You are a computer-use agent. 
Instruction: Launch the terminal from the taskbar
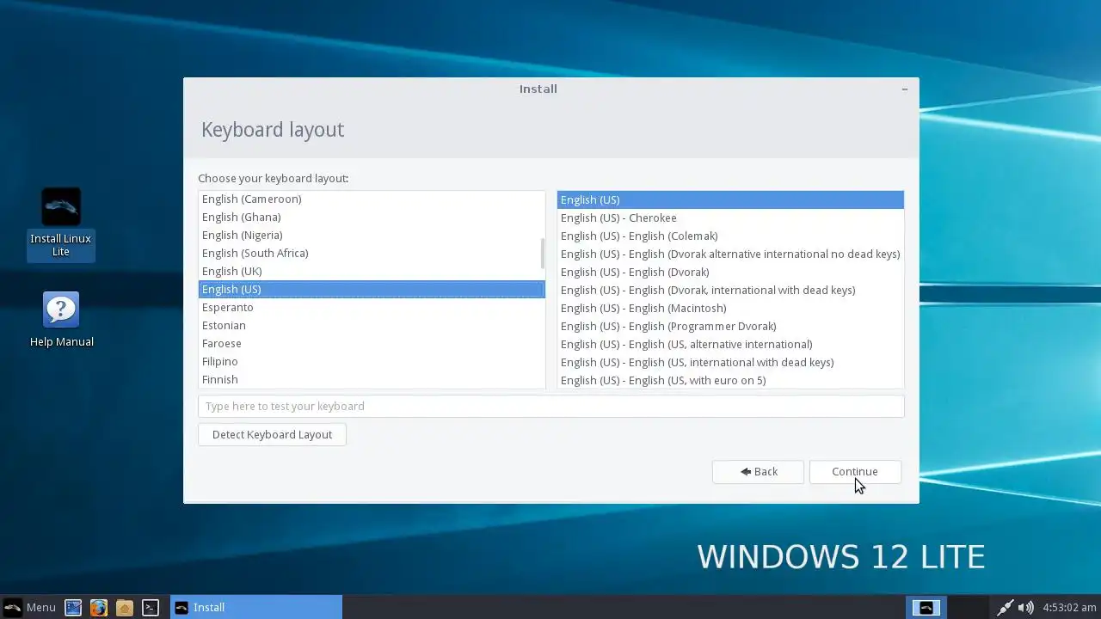151,607
